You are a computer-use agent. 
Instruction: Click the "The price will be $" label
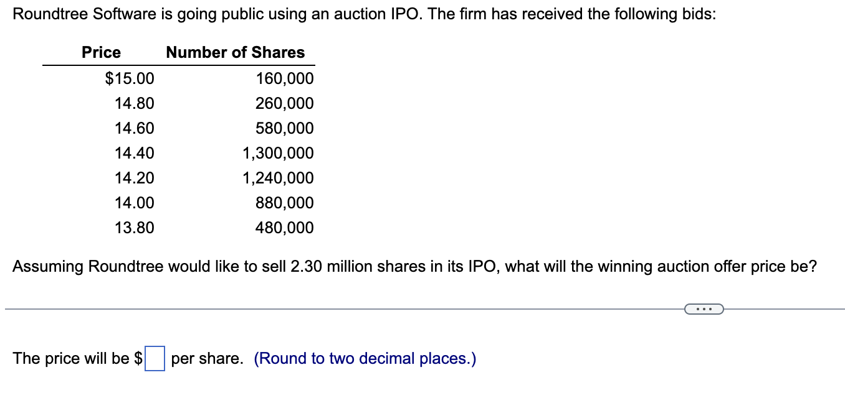78,358
